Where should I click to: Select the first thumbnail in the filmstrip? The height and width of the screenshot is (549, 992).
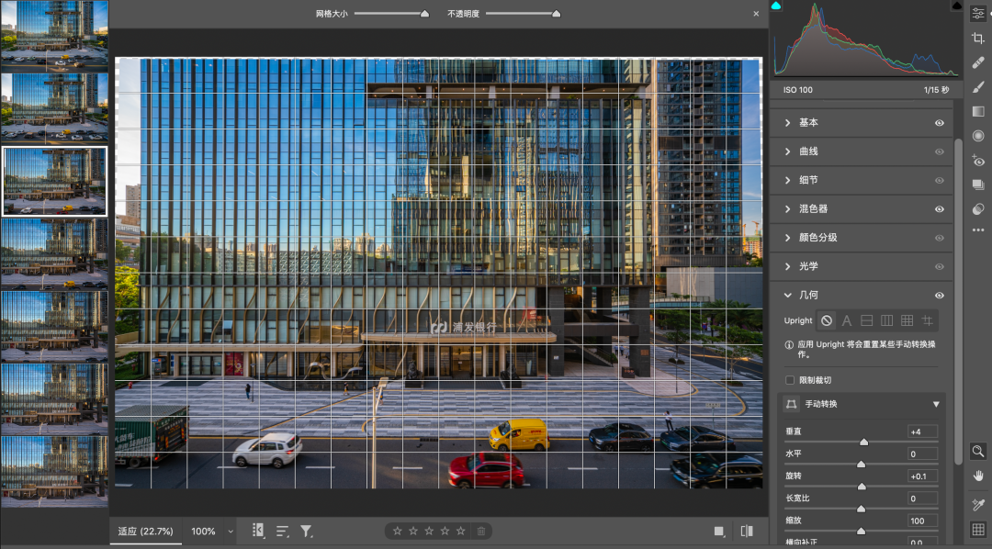[x=54, y=34]
